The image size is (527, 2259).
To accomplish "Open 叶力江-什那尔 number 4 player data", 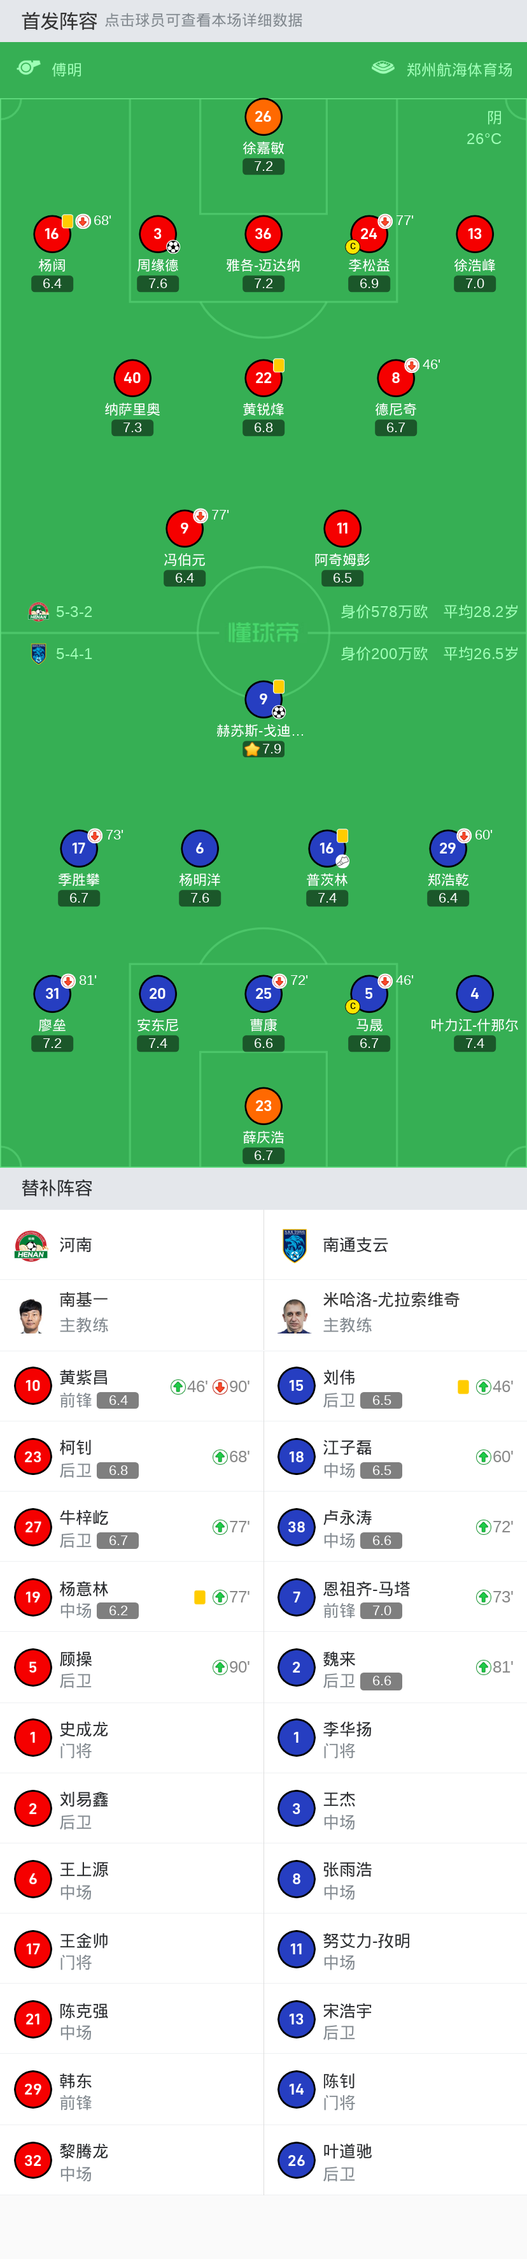I will pyautogui.click(x=474, y=994).
